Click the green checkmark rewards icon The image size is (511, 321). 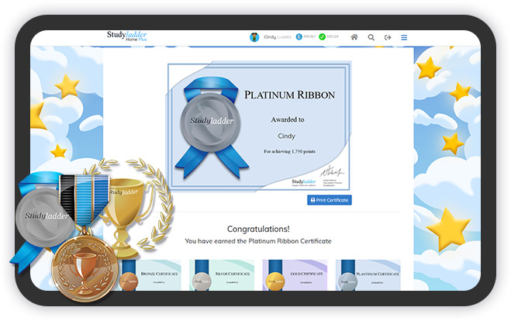pyautogui.click(x=322, y=37)
